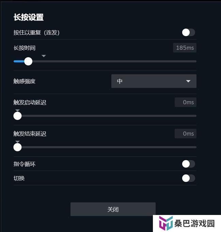Click the 触发结束延迟 slider handle

17,147
